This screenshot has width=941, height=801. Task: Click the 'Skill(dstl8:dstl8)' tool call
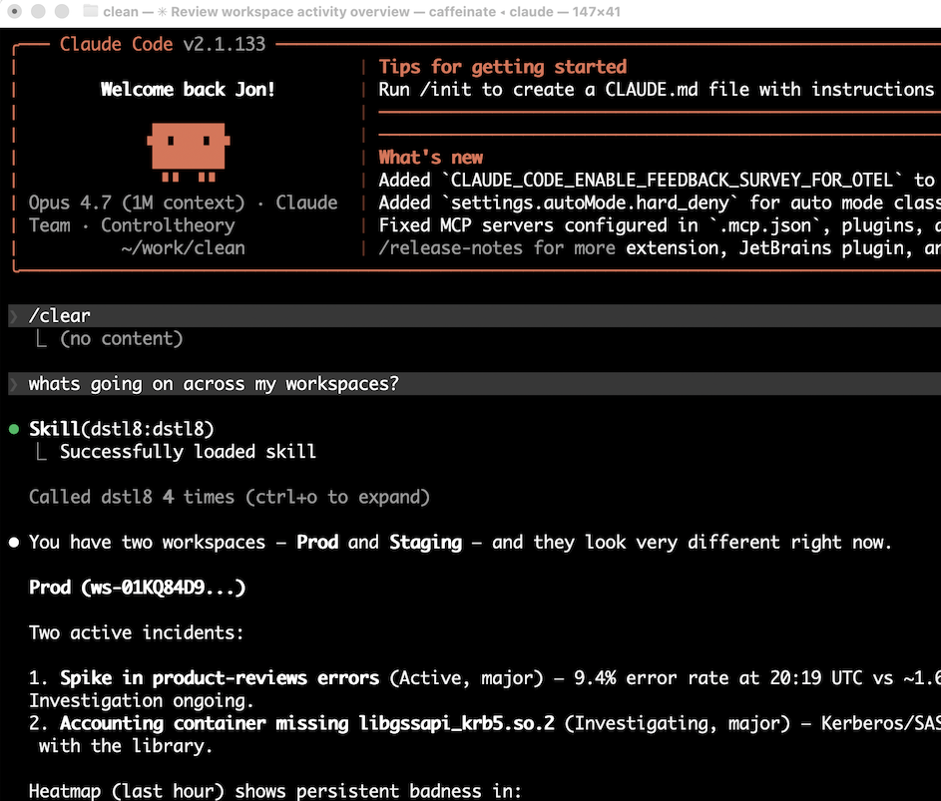(122, 429)
